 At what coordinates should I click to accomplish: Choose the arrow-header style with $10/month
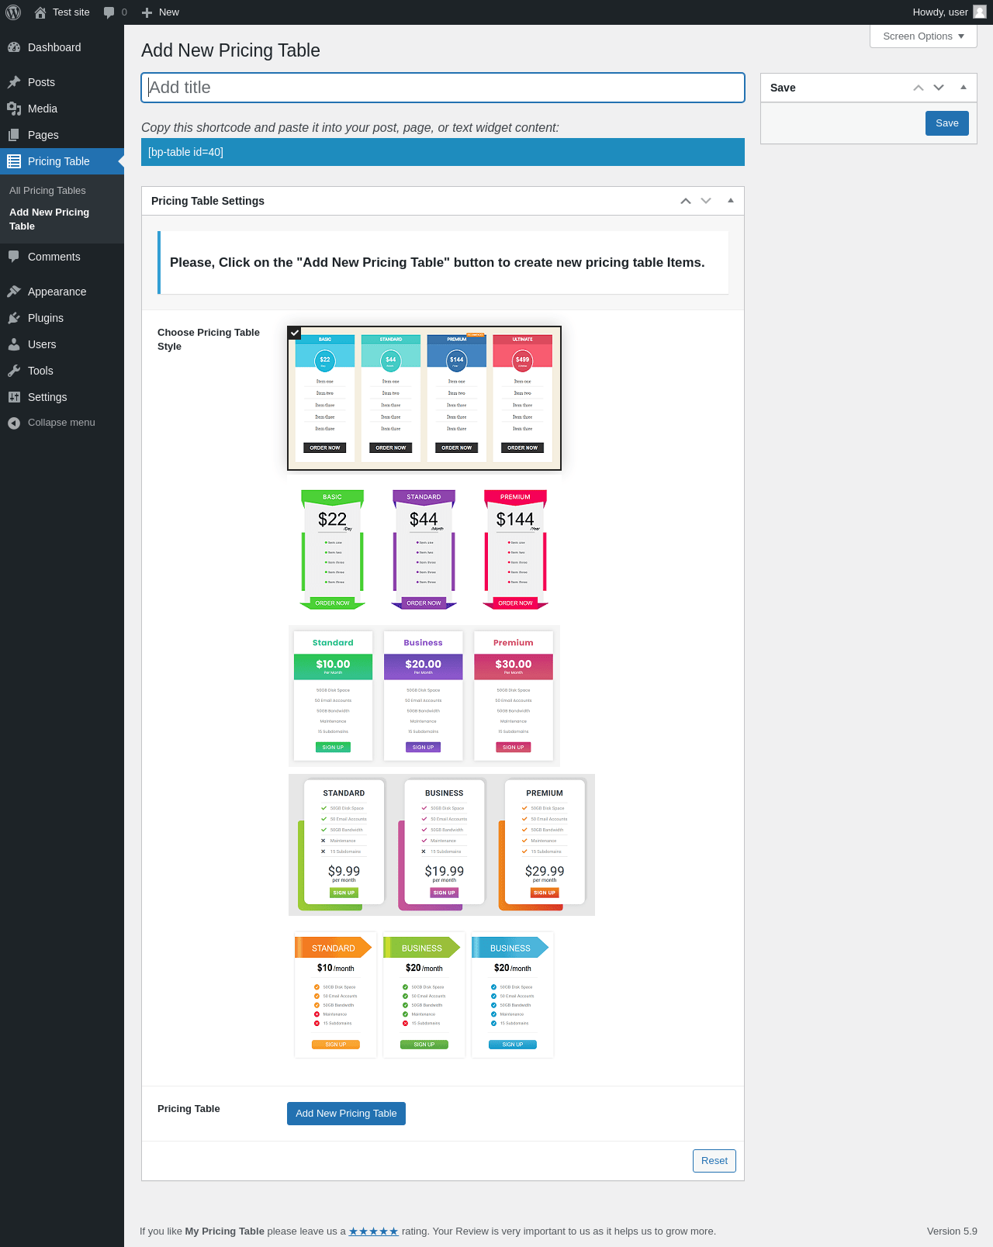tap(424, 995)
